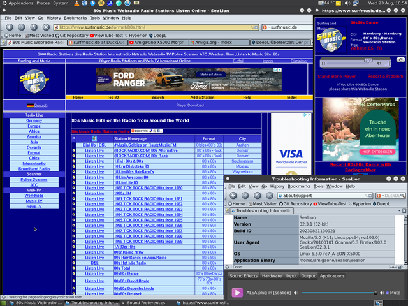Click speaker icon in 80s80s Dance player
This screenshot has height=306, width=408.
pos(379,63)
